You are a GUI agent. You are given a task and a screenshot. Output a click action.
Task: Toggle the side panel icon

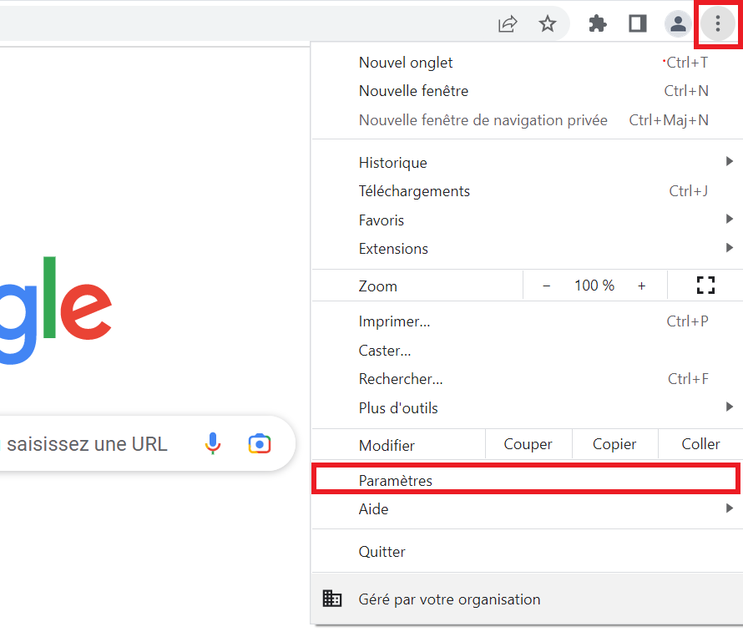[638, 23]
